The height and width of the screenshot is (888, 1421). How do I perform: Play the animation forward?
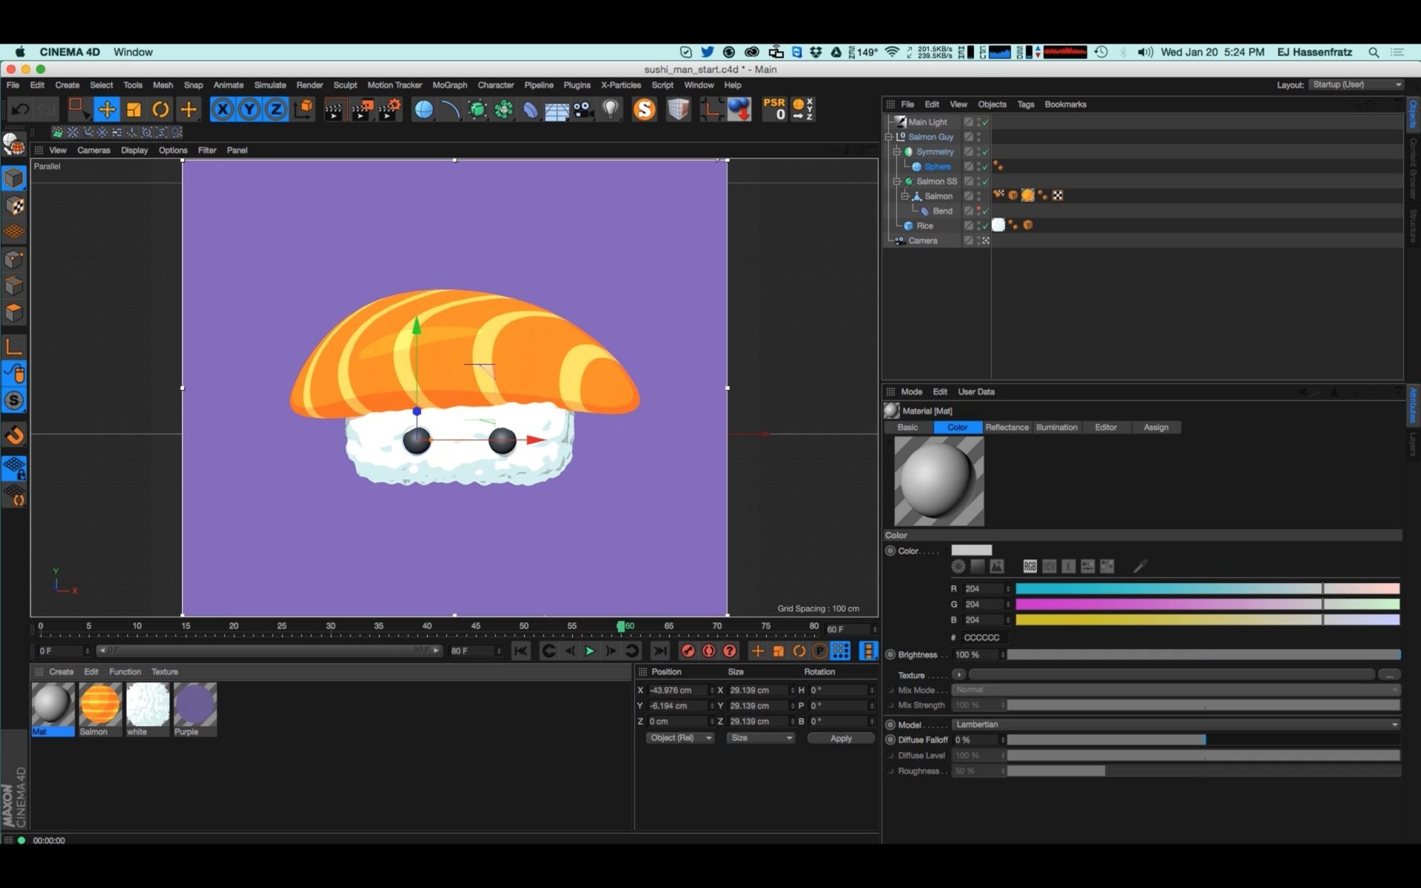590,651
